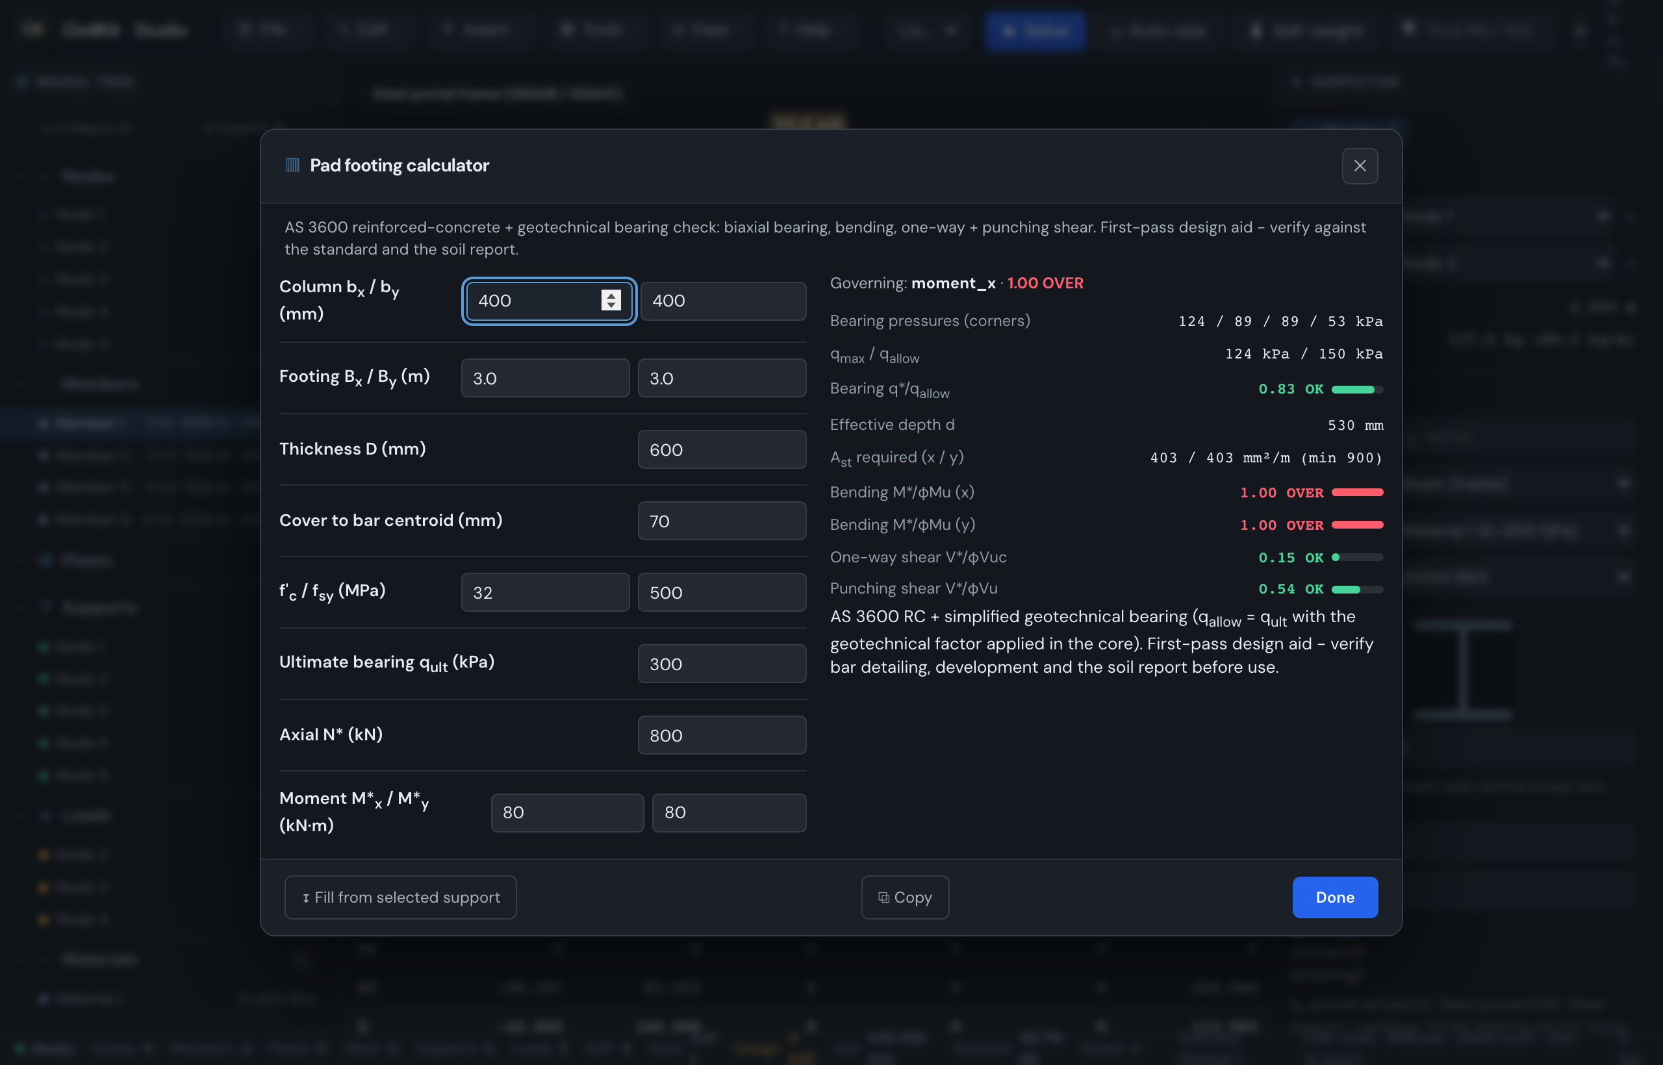The width and height of the screenshot is (1663, 1065).
Task: Click the '0.54 OK' punching shear ratio
Action: pyautogui.click(x=1291, y=589)
